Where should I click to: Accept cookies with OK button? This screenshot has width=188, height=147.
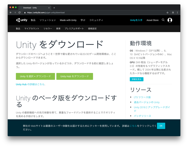click(161, 126)
